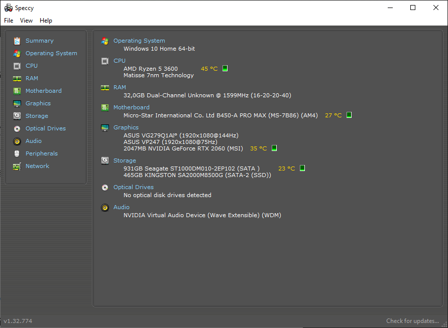Open the View menu
Viewport: 448px width, 328px height.
[x=26, y=21]
